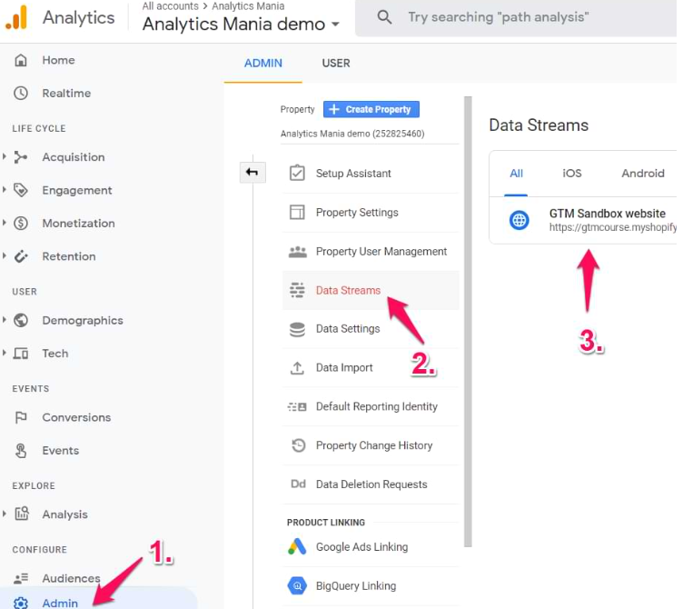Open Google Ads Linking item
This screenshot has height=609, width=683.
pyautogui.click(x=371, y=546)
